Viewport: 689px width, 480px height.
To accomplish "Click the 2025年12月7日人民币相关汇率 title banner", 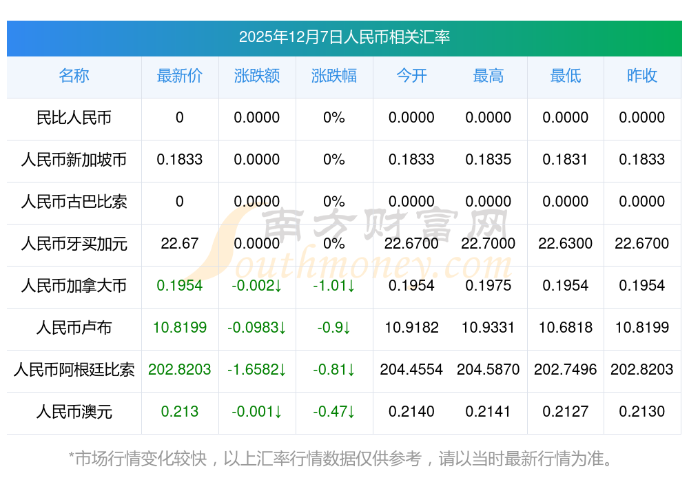I will [344, 37].
